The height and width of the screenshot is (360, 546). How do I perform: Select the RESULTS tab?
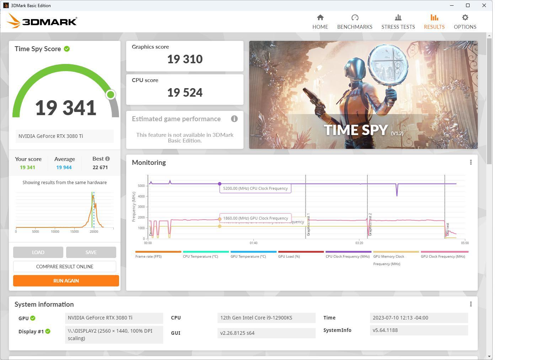(434, 22)
